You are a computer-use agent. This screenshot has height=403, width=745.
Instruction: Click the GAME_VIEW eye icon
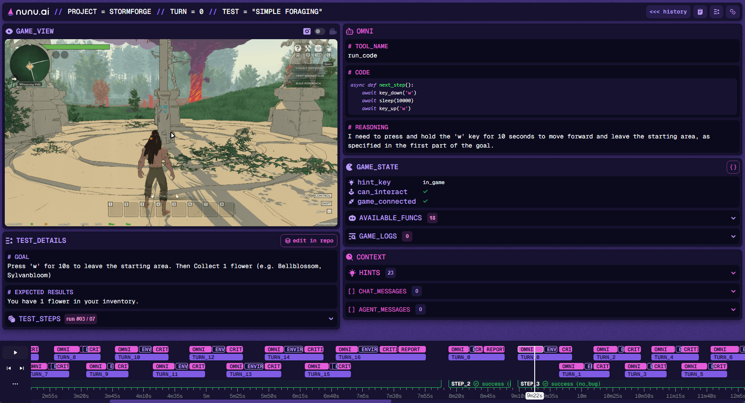(x=9, y=31)
